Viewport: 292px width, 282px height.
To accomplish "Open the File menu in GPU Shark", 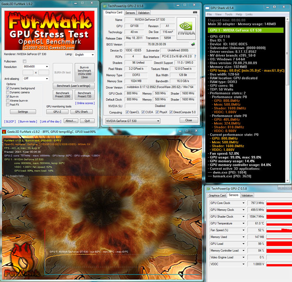I will (209, 14).
